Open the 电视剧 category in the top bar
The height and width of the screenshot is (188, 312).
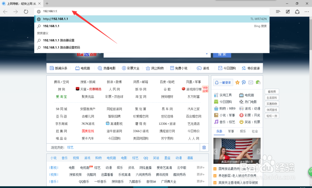coord(83,68)
